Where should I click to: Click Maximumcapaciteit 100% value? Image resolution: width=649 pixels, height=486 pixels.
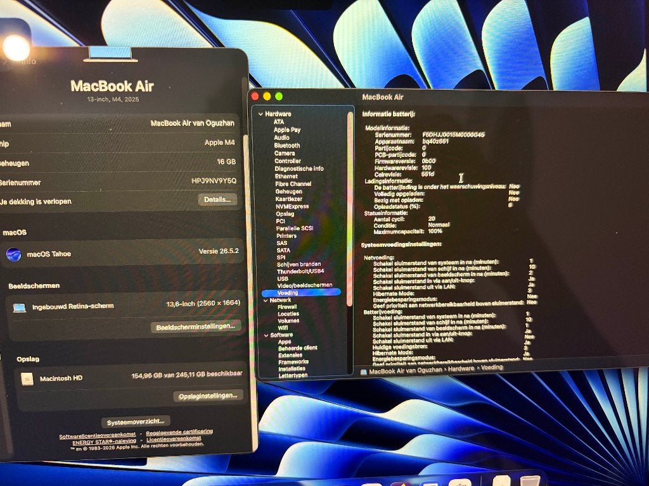(435, 231)
